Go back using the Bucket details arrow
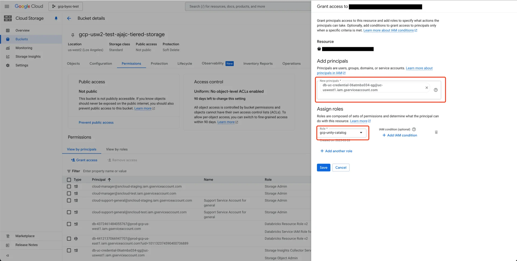 [69, 18]
